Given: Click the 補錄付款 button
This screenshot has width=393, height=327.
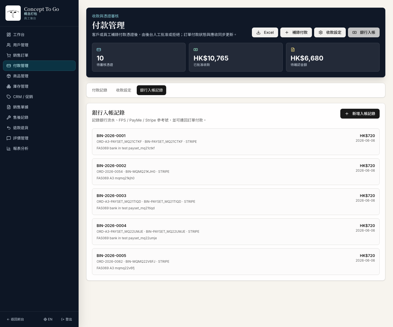Looking at the screenshot, I should coord(296,32).
